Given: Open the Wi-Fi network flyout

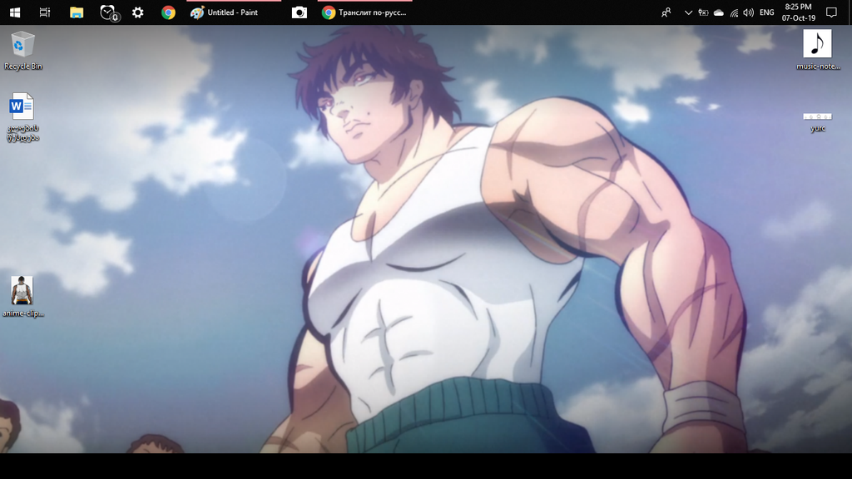Looking at the screenshot, I should (734, 12).
